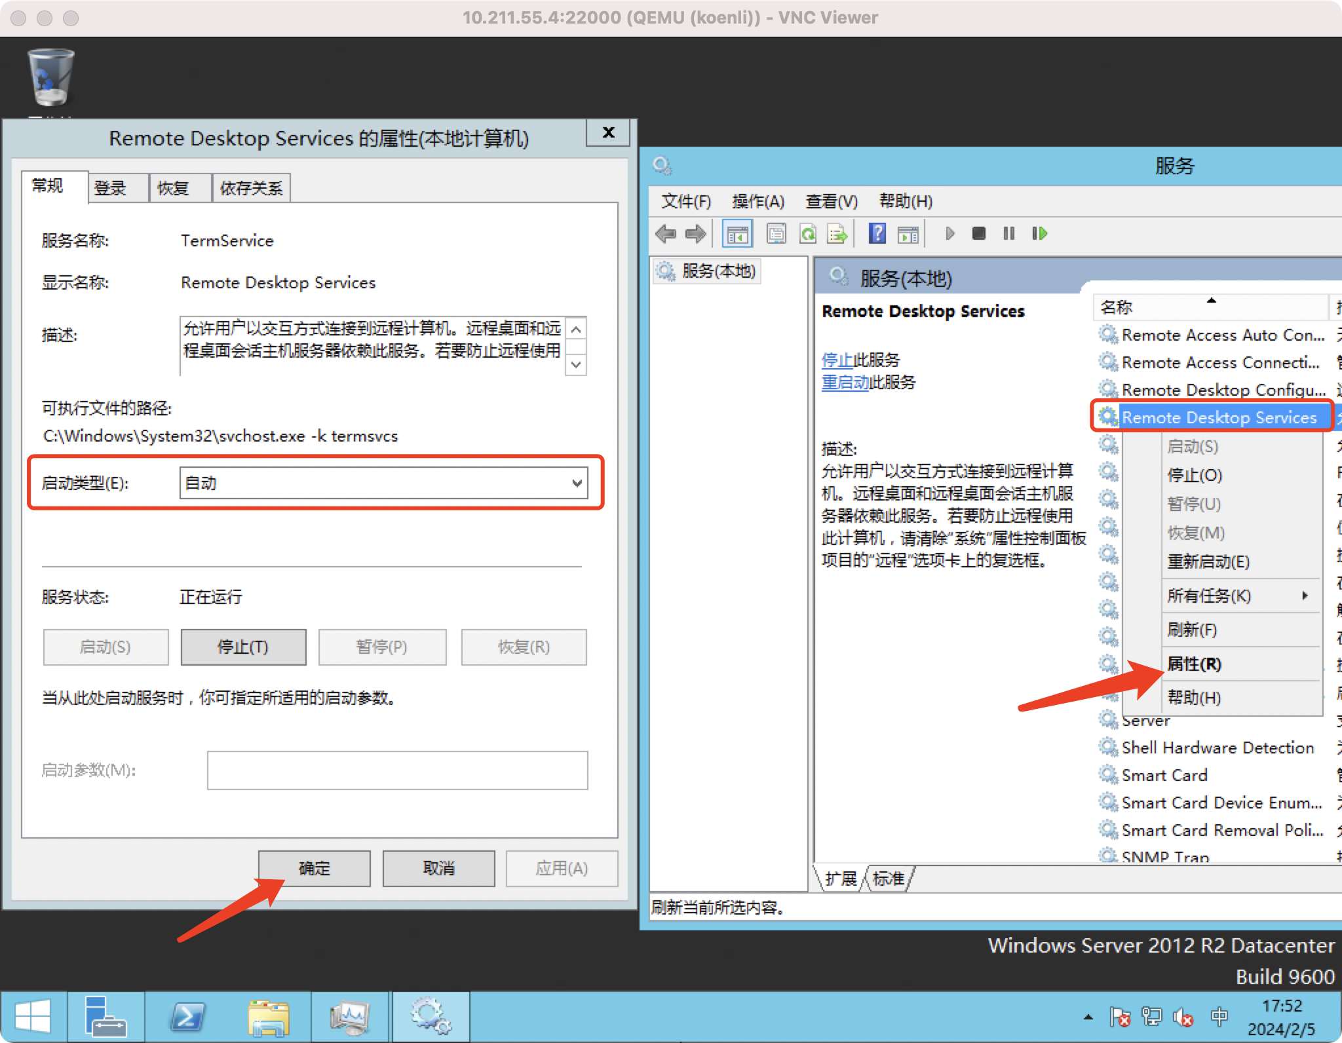Open the 查看(V) menu
1342x1043 pixels.
pos(831,201)
